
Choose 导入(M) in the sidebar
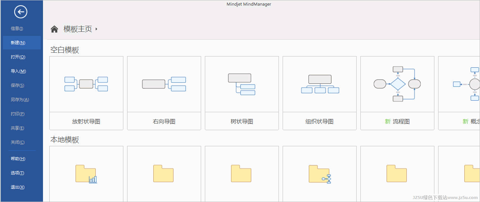click(x=18, y=71)
